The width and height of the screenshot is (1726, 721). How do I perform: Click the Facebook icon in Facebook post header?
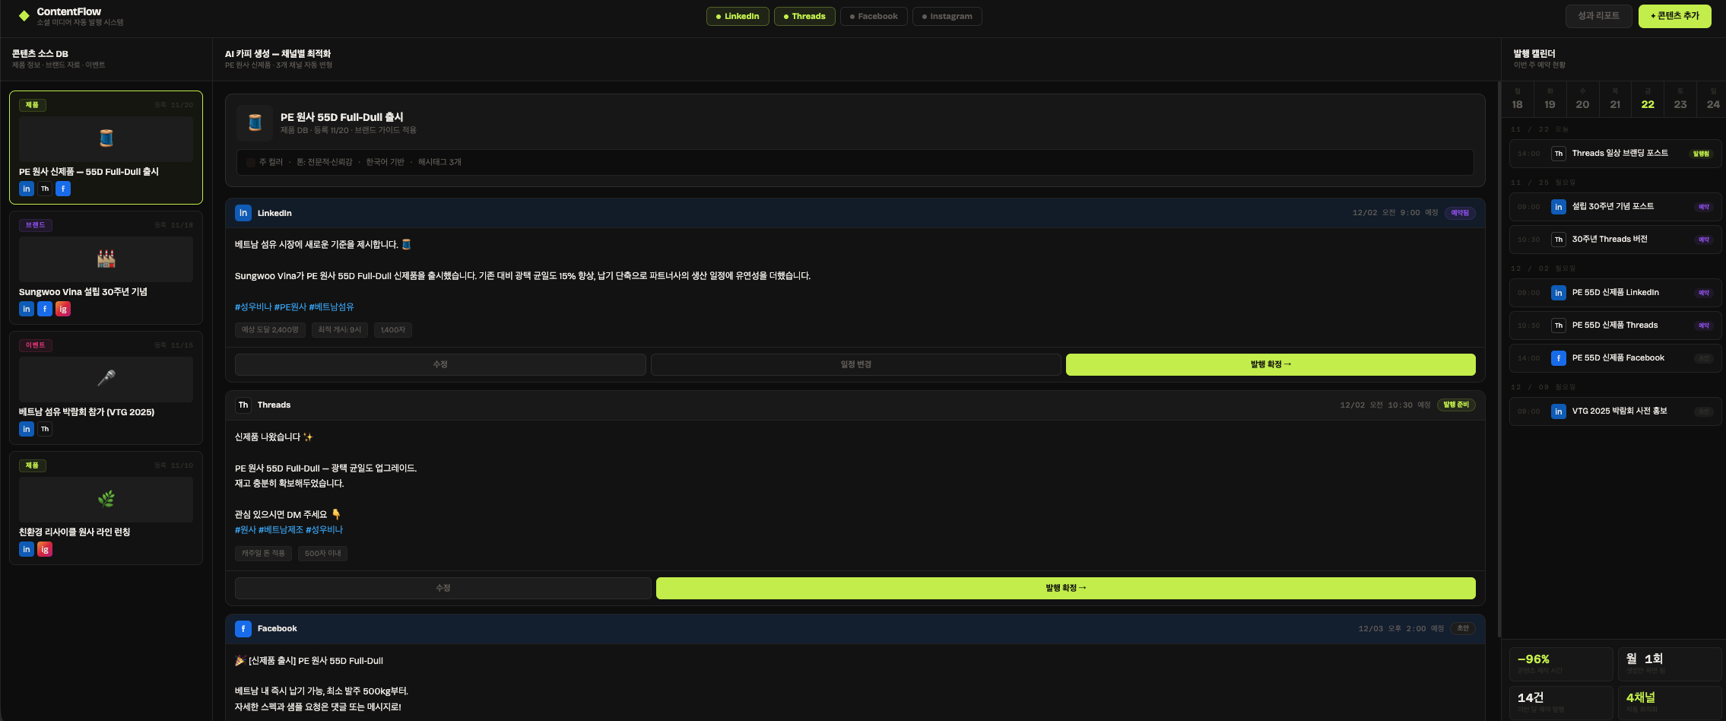pyautogui.click(x=243, y=629)
